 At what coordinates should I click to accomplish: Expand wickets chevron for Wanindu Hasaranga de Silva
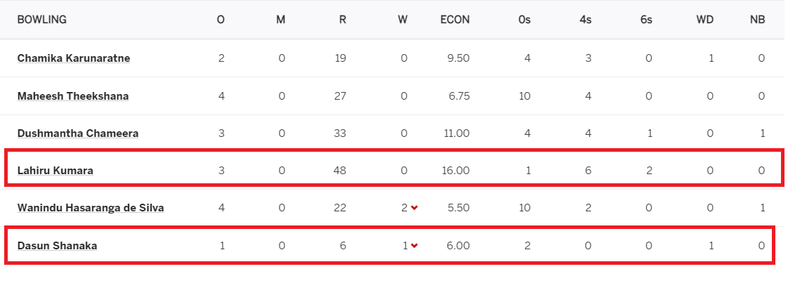click(414, 208)
